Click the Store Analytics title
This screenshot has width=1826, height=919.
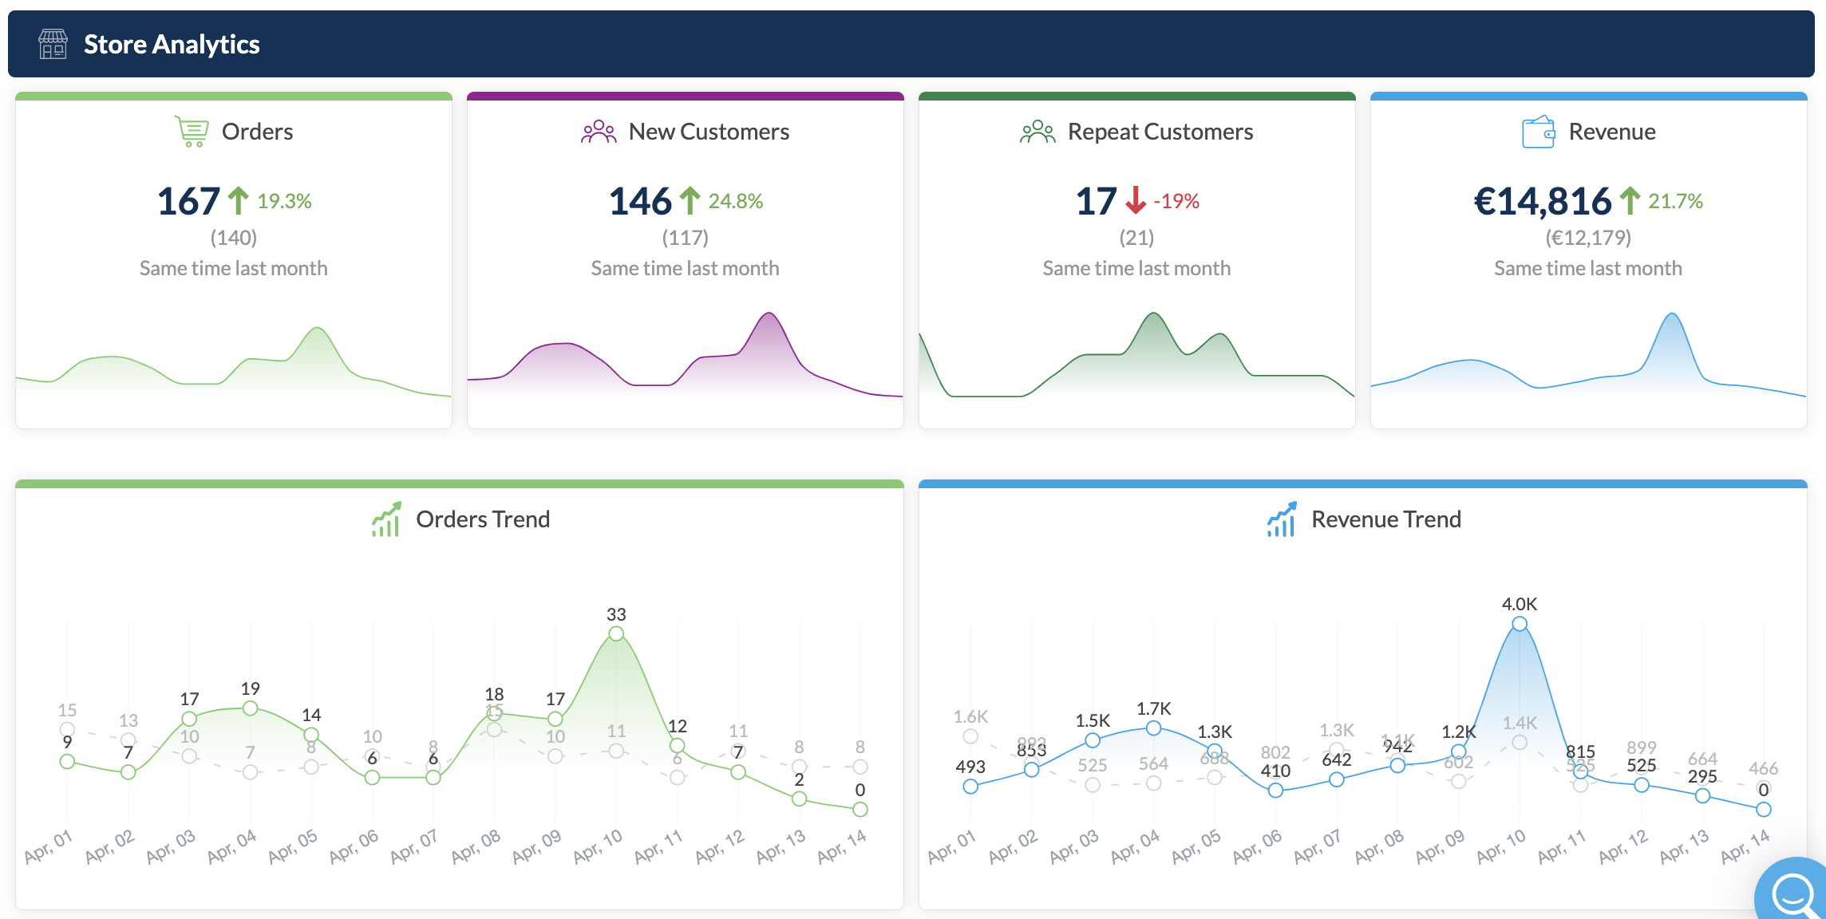coord(172,44)
